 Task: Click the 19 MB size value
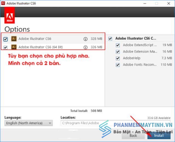pos(167,45)
